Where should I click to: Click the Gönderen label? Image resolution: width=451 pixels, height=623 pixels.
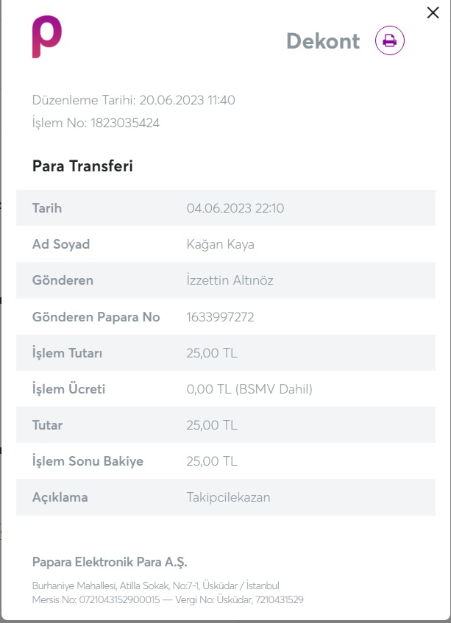[x=63, y=280]
